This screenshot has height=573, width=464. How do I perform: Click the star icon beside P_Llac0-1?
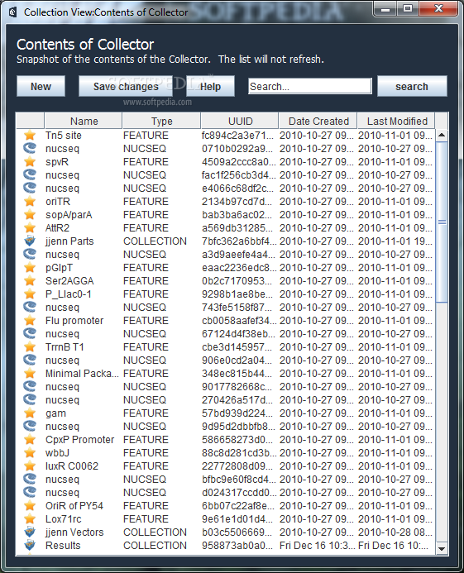(x=30, y=294)
